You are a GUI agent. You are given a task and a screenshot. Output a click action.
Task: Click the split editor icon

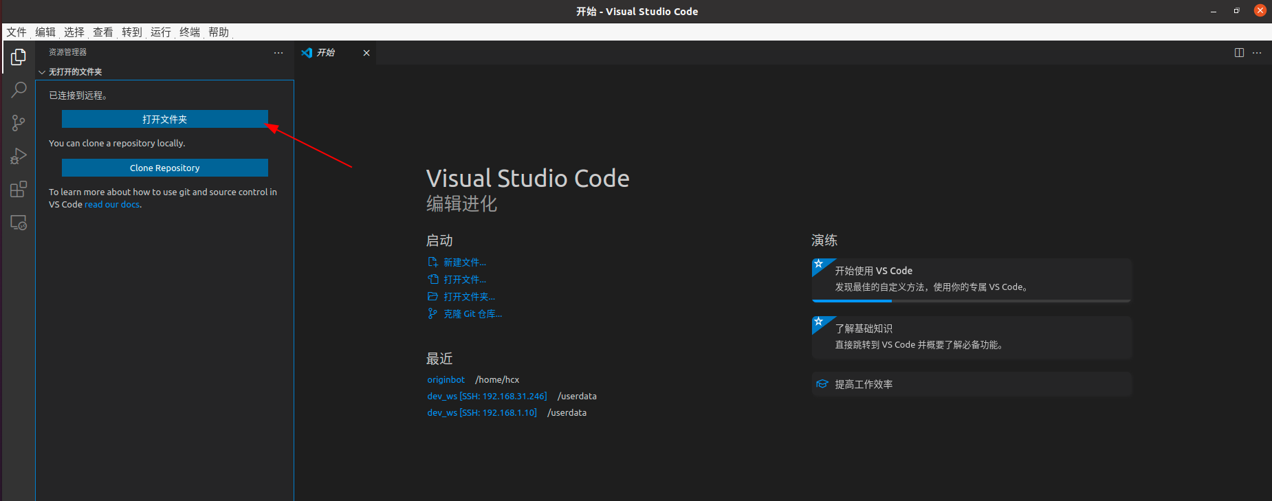coord(1239,53)
